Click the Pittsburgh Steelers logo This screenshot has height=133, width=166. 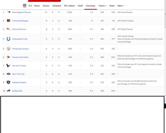coord(9,49)
